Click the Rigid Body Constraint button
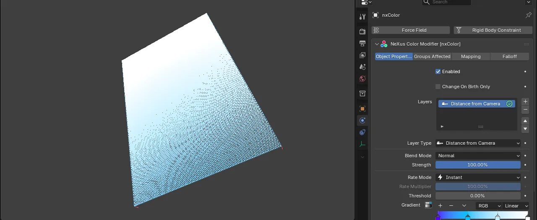Screen dimensions: 537x220 pos(493,30)
